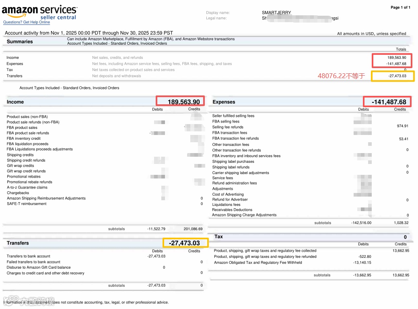Click the Expenses total -141,487.68 in Summaries

[x=396, y=64]
